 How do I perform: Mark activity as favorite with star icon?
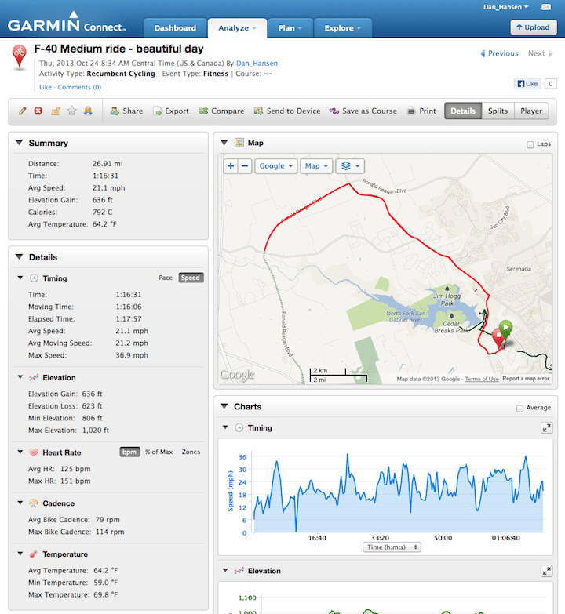(x=71, y=111)
